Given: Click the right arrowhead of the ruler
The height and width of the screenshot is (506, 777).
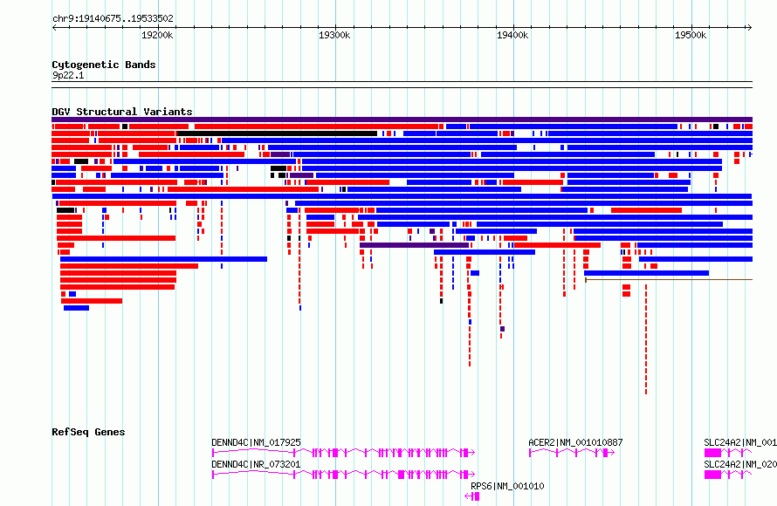Looking at the screenshot, I should point(750,27).
